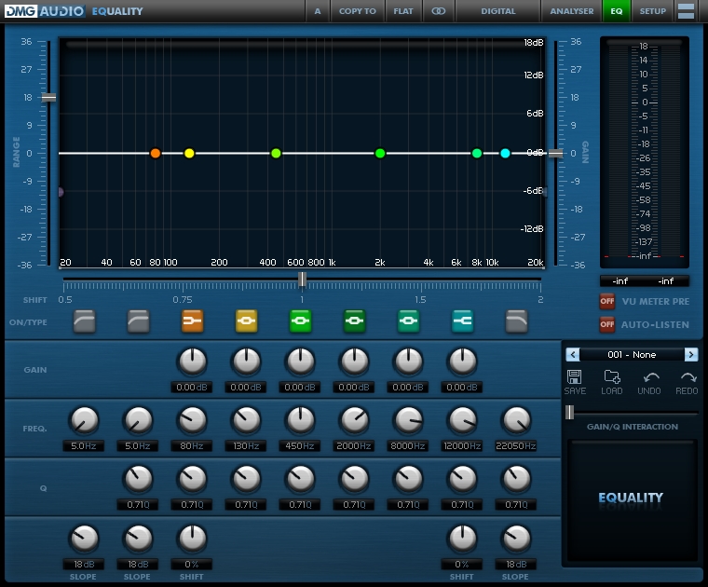The width and height of the screenshot is (708, 587).
Task: Click the 0.71Q value under the 2000Hz band
Action: point(354,505)
